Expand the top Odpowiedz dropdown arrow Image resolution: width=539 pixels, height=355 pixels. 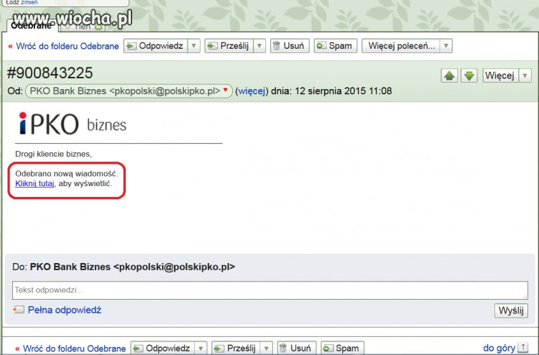pos(194,46)
